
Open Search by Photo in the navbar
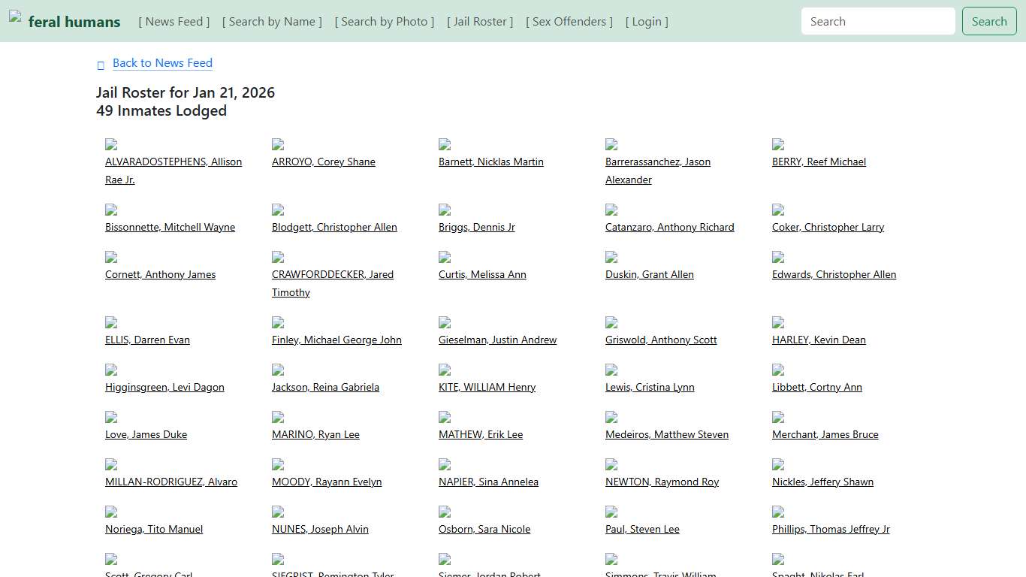click(385, 22)
